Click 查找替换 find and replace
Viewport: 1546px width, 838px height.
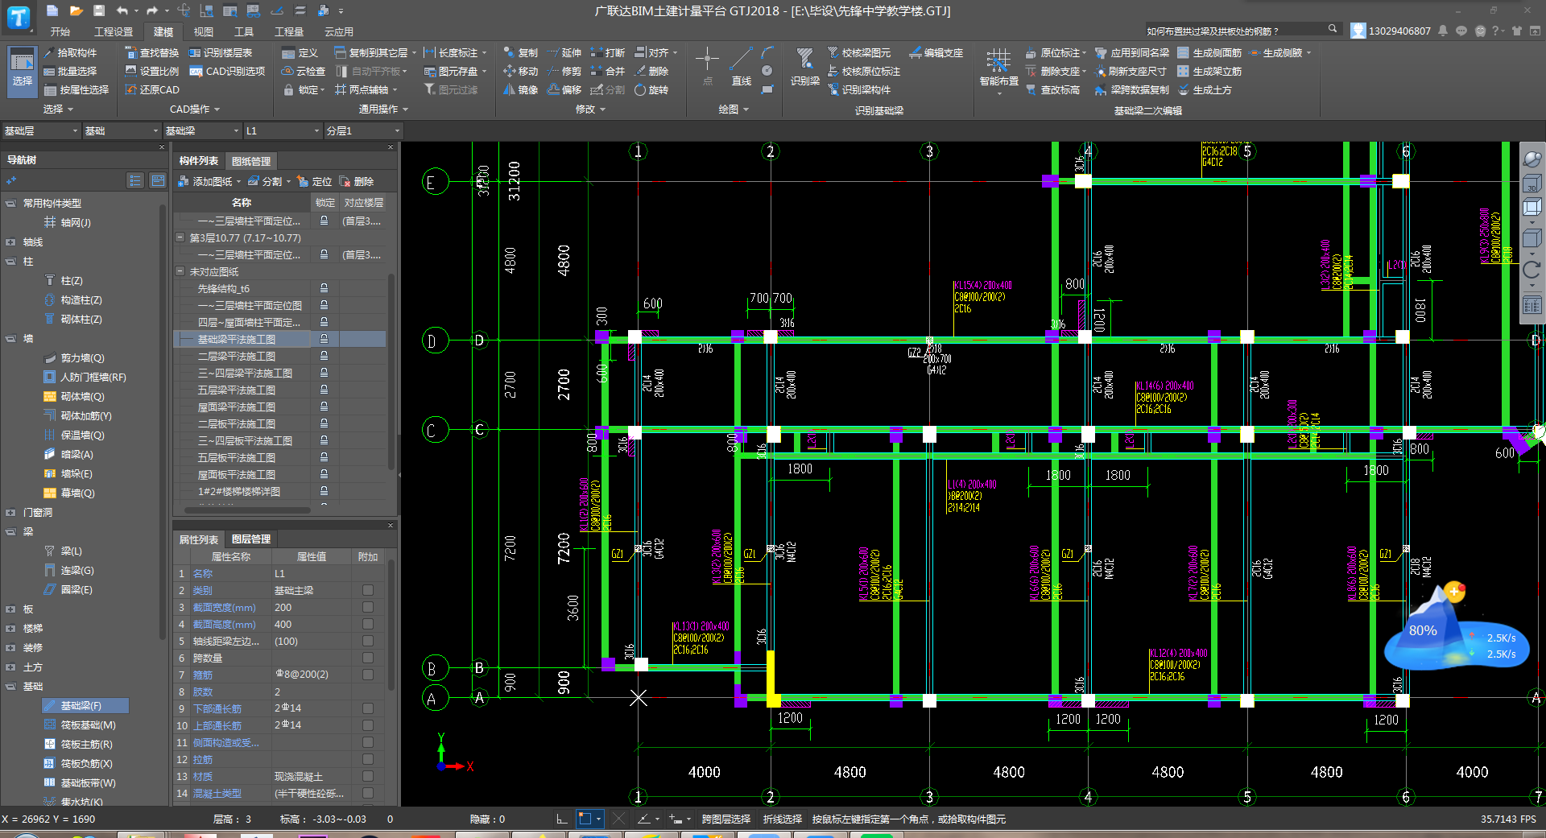click(152, 52)
